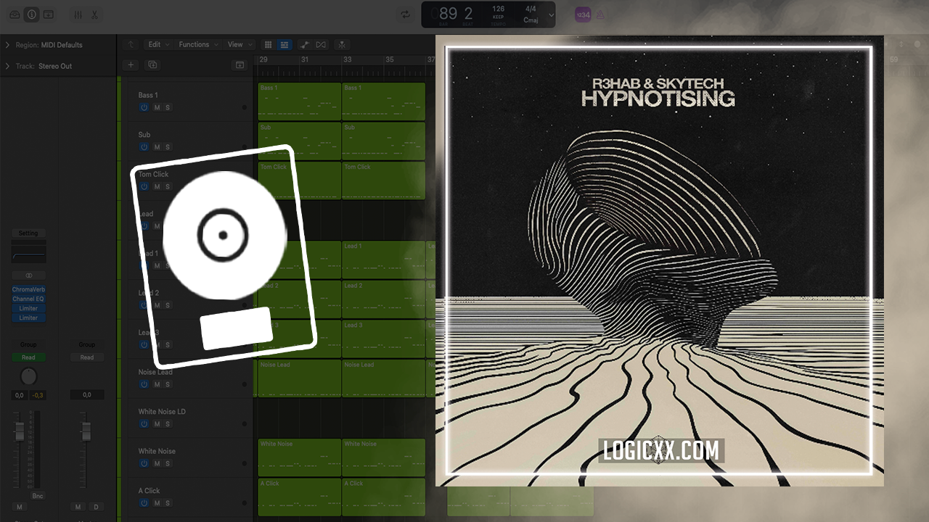
Task: Toggle power on Bass 1 track
Action: pos(144,107)
